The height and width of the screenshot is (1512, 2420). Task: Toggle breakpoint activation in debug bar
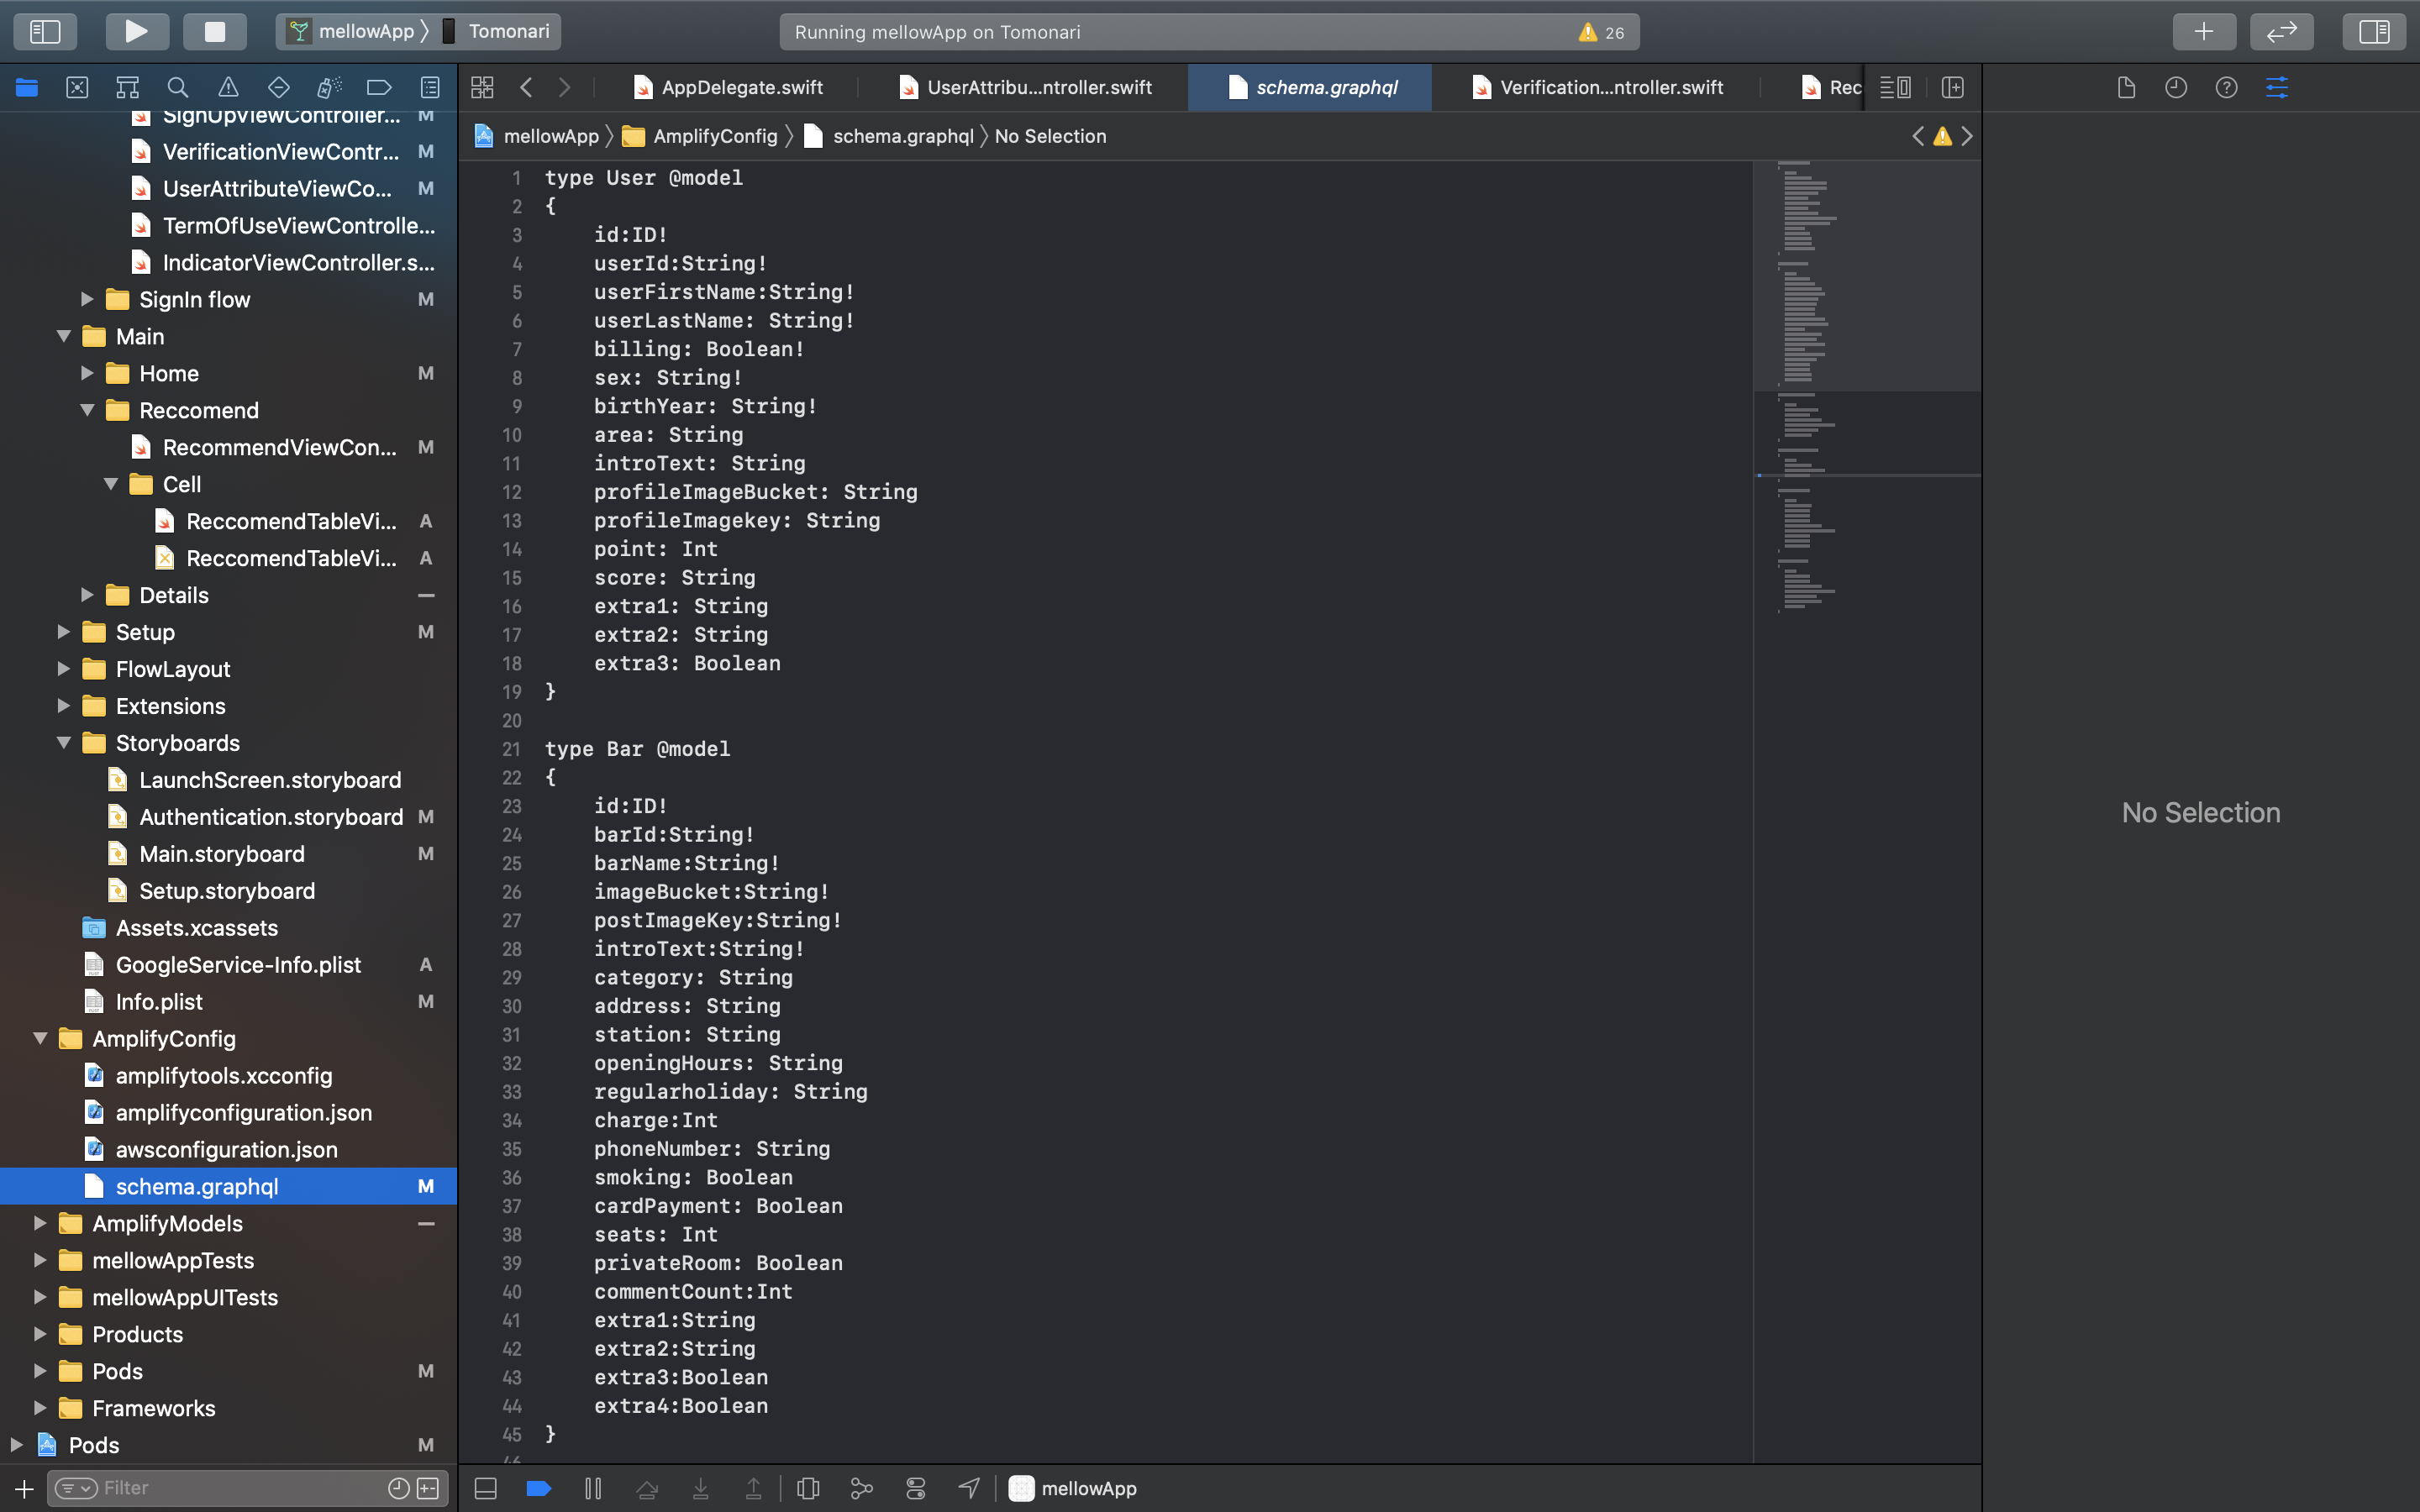click(539, 1488)
